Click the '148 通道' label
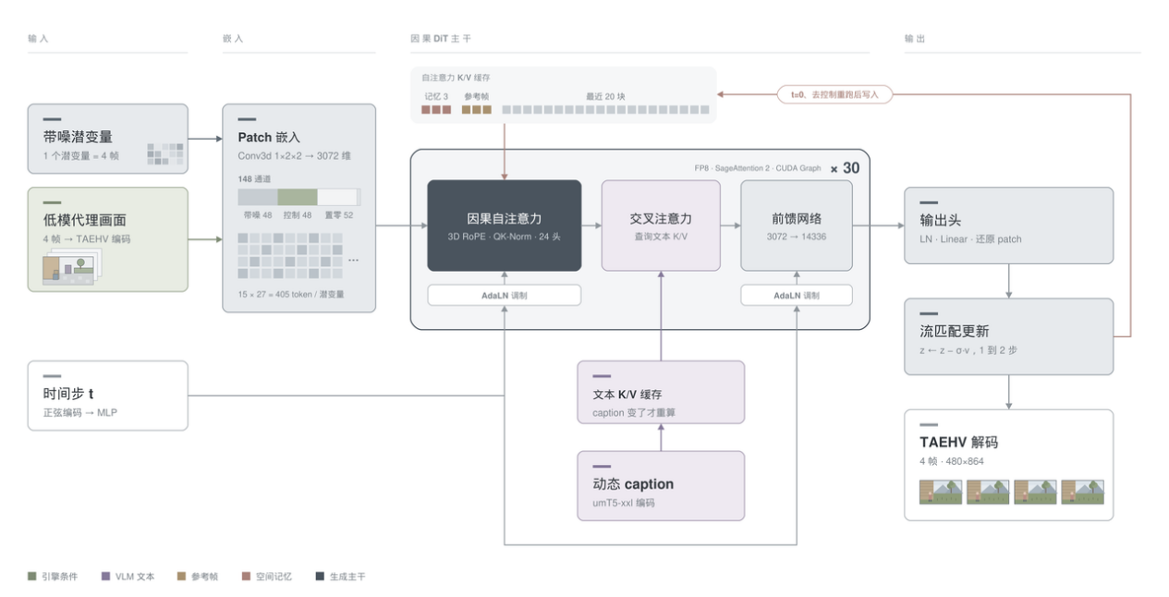Image resolution: width=1169 pixels, height=597 pixels. click(x=254, y=179)
